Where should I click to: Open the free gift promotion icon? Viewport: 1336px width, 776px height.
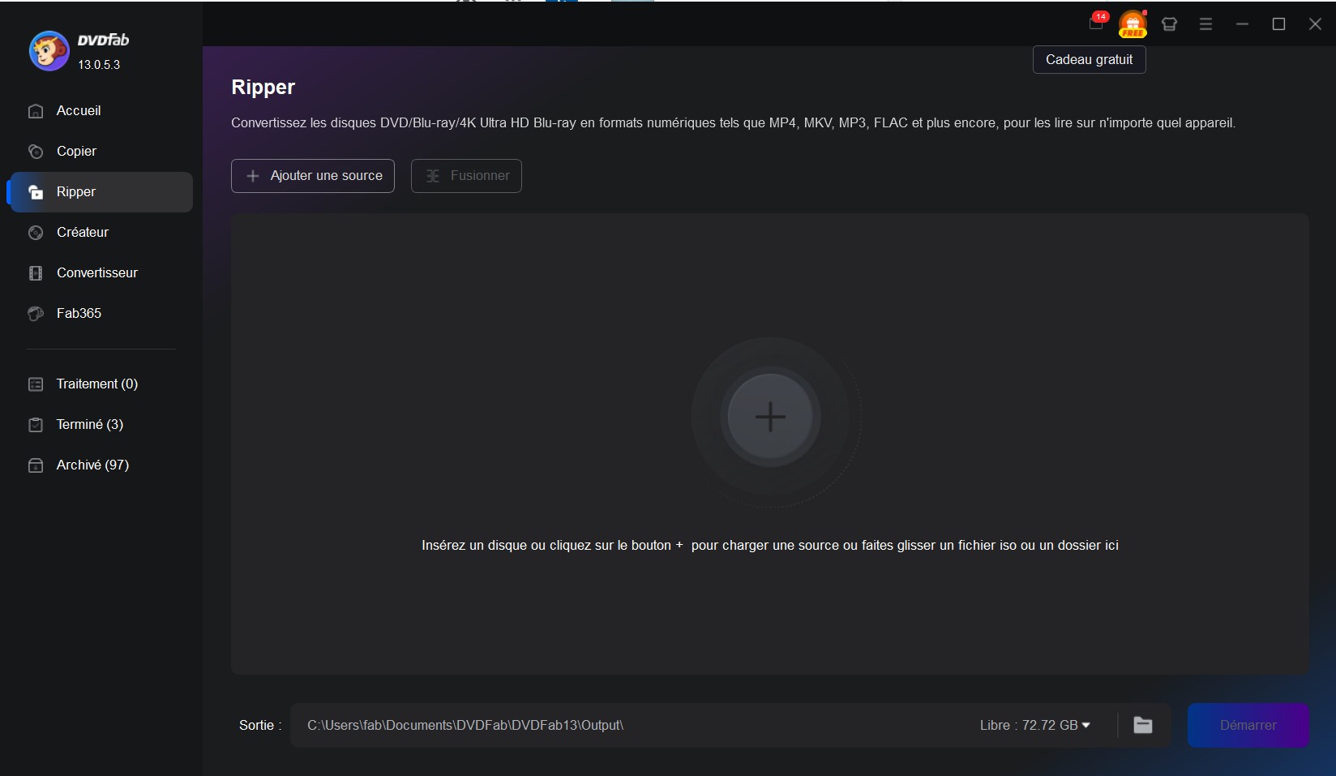pos(1133,24)
